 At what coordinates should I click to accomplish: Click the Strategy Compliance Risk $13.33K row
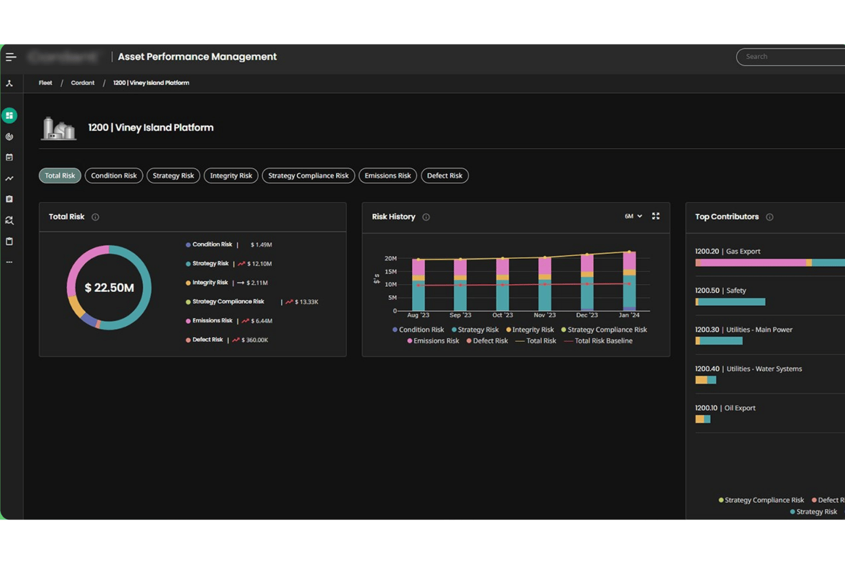[252, 302]
